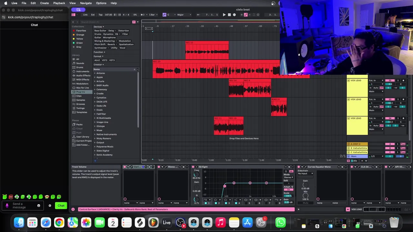The width and height of the screenshot is (413, 232).
Task: Toggle EQ Eight Adaptive Q On button
Action: click(288, 190)
